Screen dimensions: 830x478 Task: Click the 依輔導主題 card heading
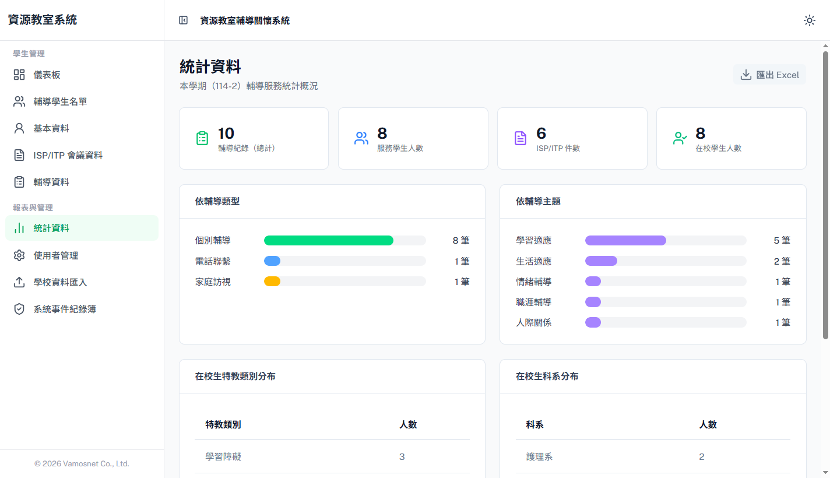tap(539, 201)
